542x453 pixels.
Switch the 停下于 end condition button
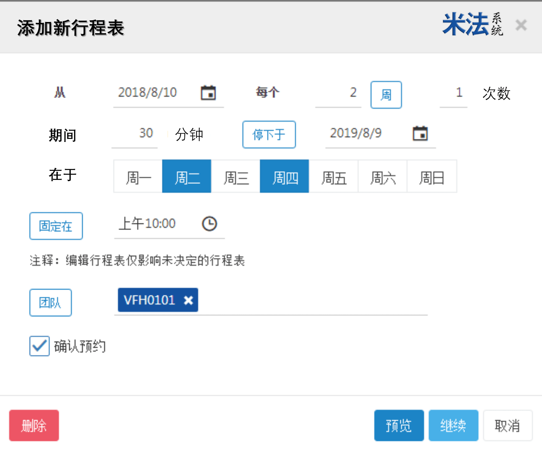click(269, 135)
